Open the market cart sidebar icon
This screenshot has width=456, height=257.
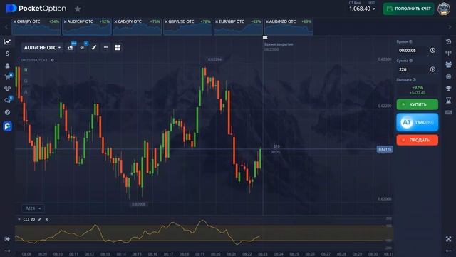(x=8, y=76)
